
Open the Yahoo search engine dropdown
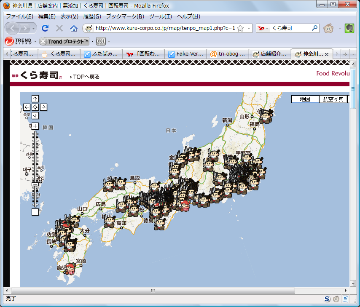coord(267,28)
